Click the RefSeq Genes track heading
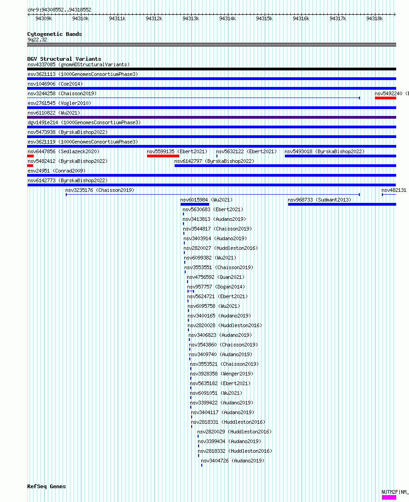The image size is (409, 502). click(47, 486)
